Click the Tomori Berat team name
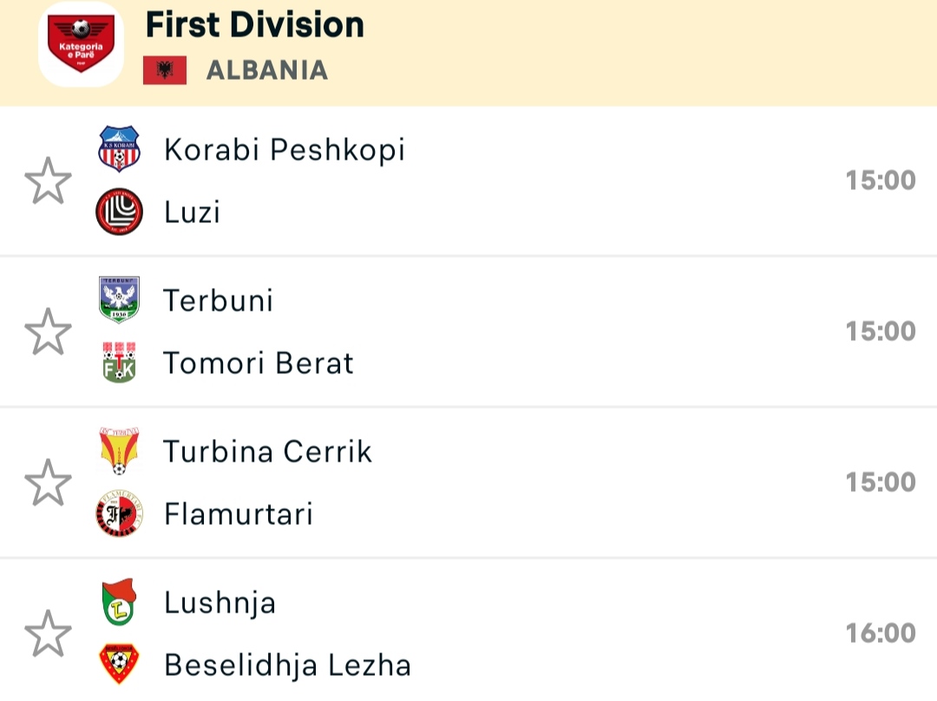937x701 pixels. coord(259,364)
